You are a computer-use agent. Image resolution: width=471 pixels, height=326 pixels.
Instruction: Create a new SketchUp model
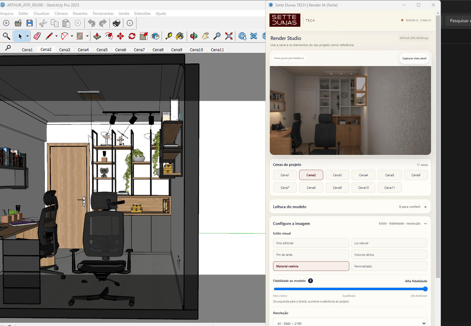coord(6,23)
